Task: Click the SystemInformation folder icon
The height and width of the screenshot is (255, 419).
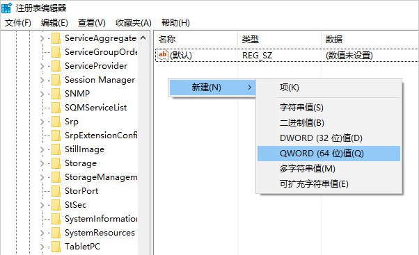Action: tap(56, 219)
